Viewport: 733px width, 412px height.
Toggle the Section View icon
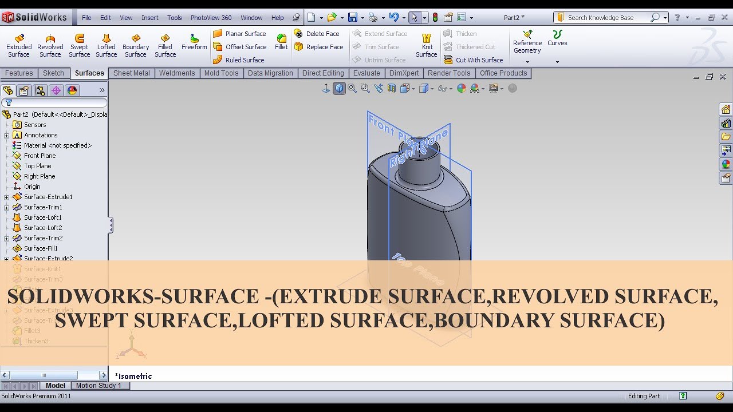[392, 88]
